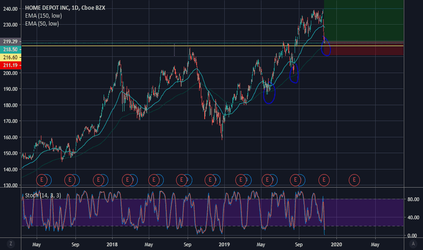The height and width of the screenshot is (250, 423).
Task: Click the 230.00 price scale value
Action: [x=10, y=25]
